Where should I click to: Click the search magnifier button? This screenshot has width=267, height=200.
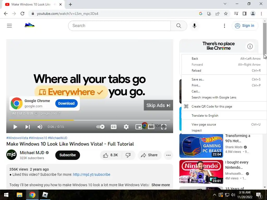coord(179,26)
